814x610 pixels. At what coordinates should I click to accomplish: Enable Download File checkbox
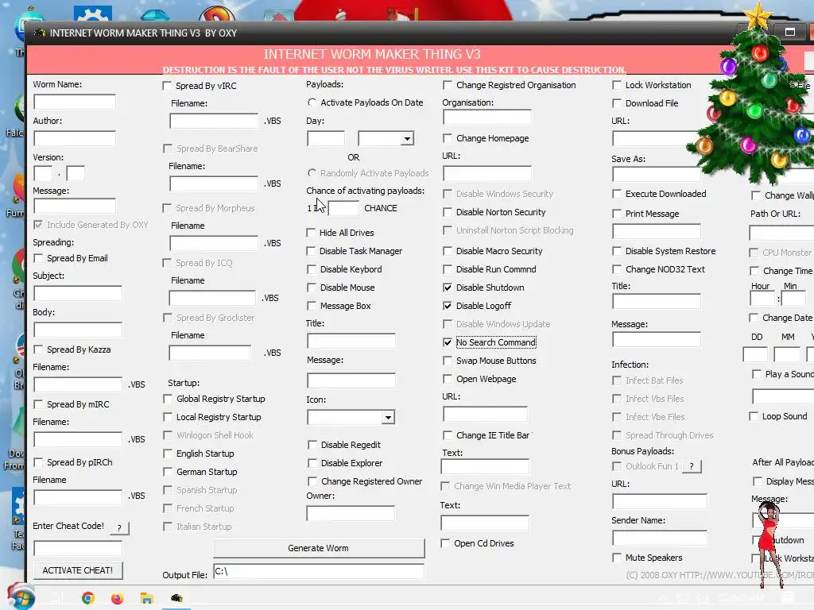point(617,103)
